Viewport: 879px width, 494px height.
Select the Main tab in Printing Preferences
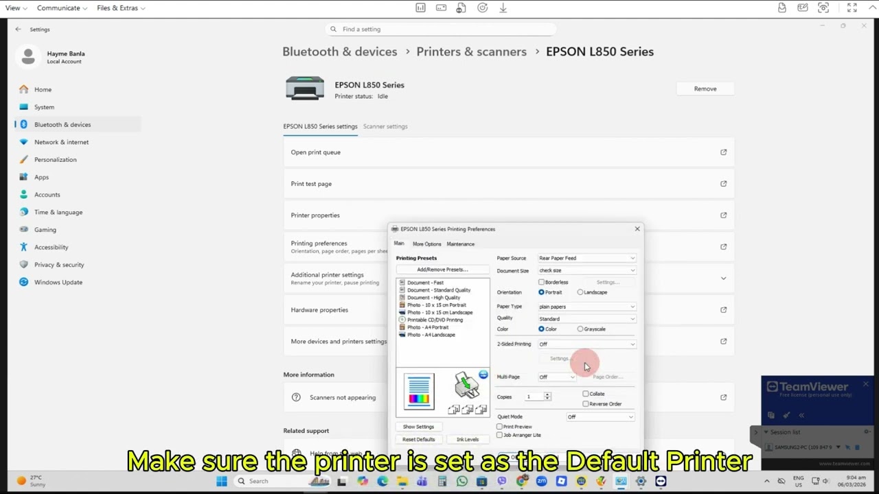(x=399, y=244)
